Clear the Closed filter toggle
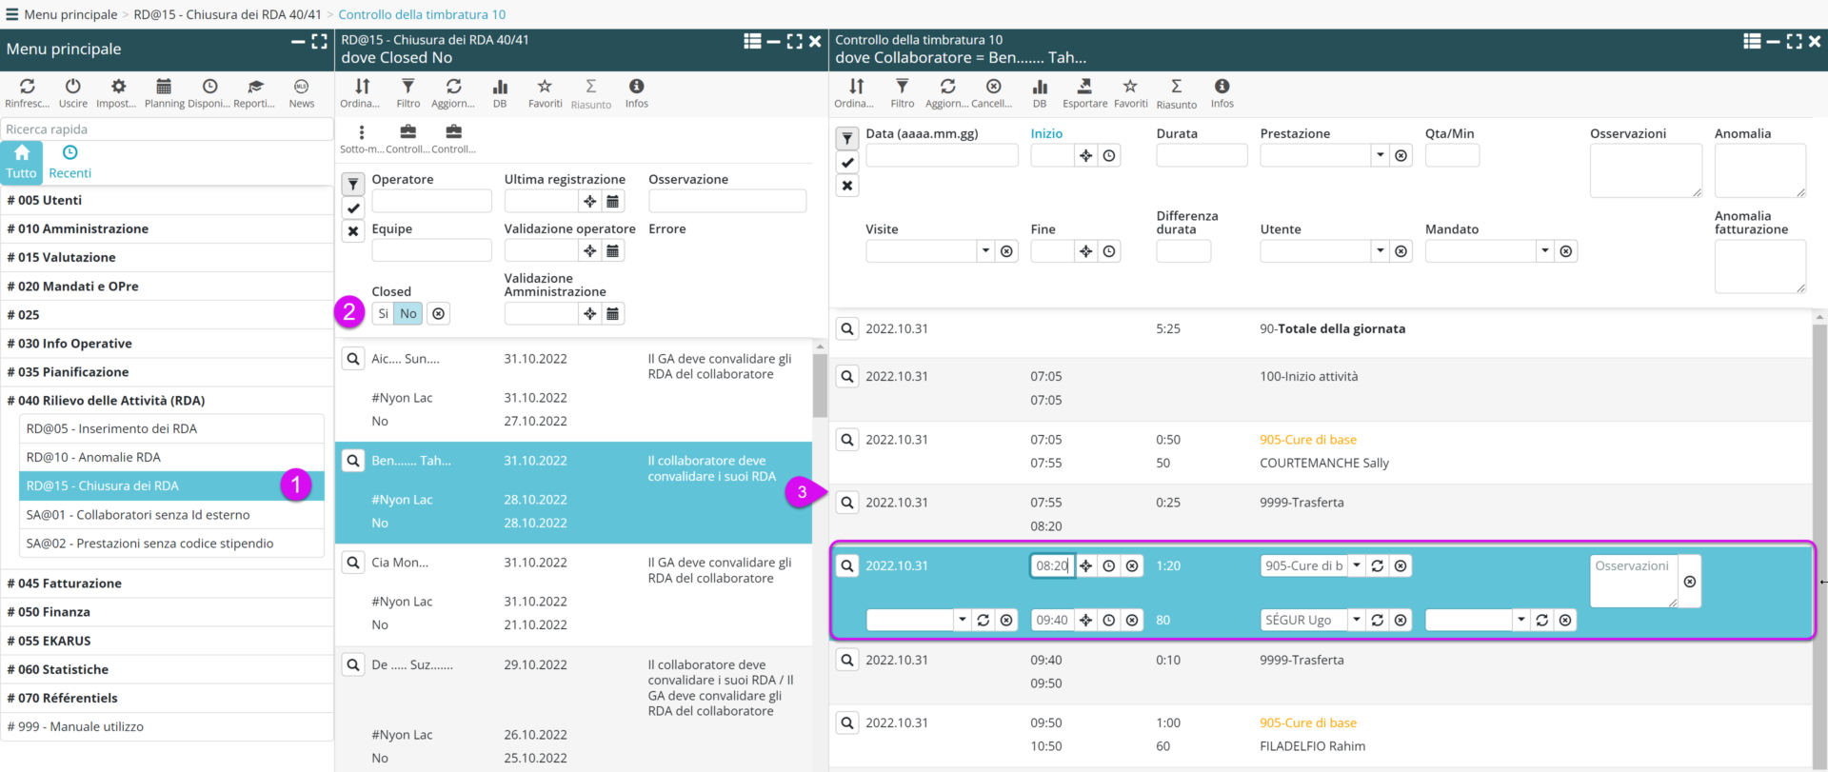1828x772 pixels. (438, 313)
